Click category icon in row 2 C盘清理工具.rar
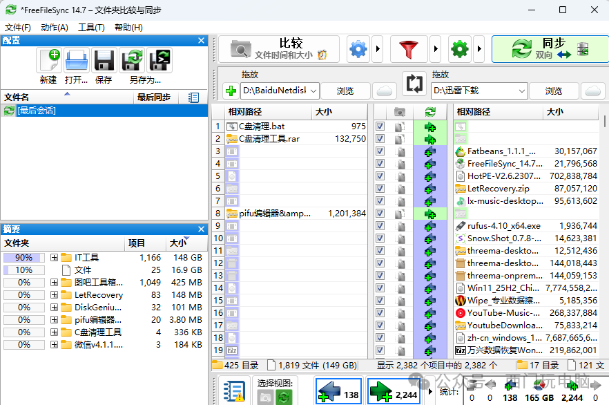Screen dimensions: 609x405 [x=399, y=139]
